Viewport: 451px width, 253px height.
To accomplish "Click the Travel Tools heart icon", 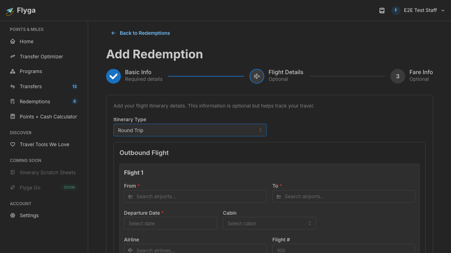I will pyautogui.click(x=13, y=144).
